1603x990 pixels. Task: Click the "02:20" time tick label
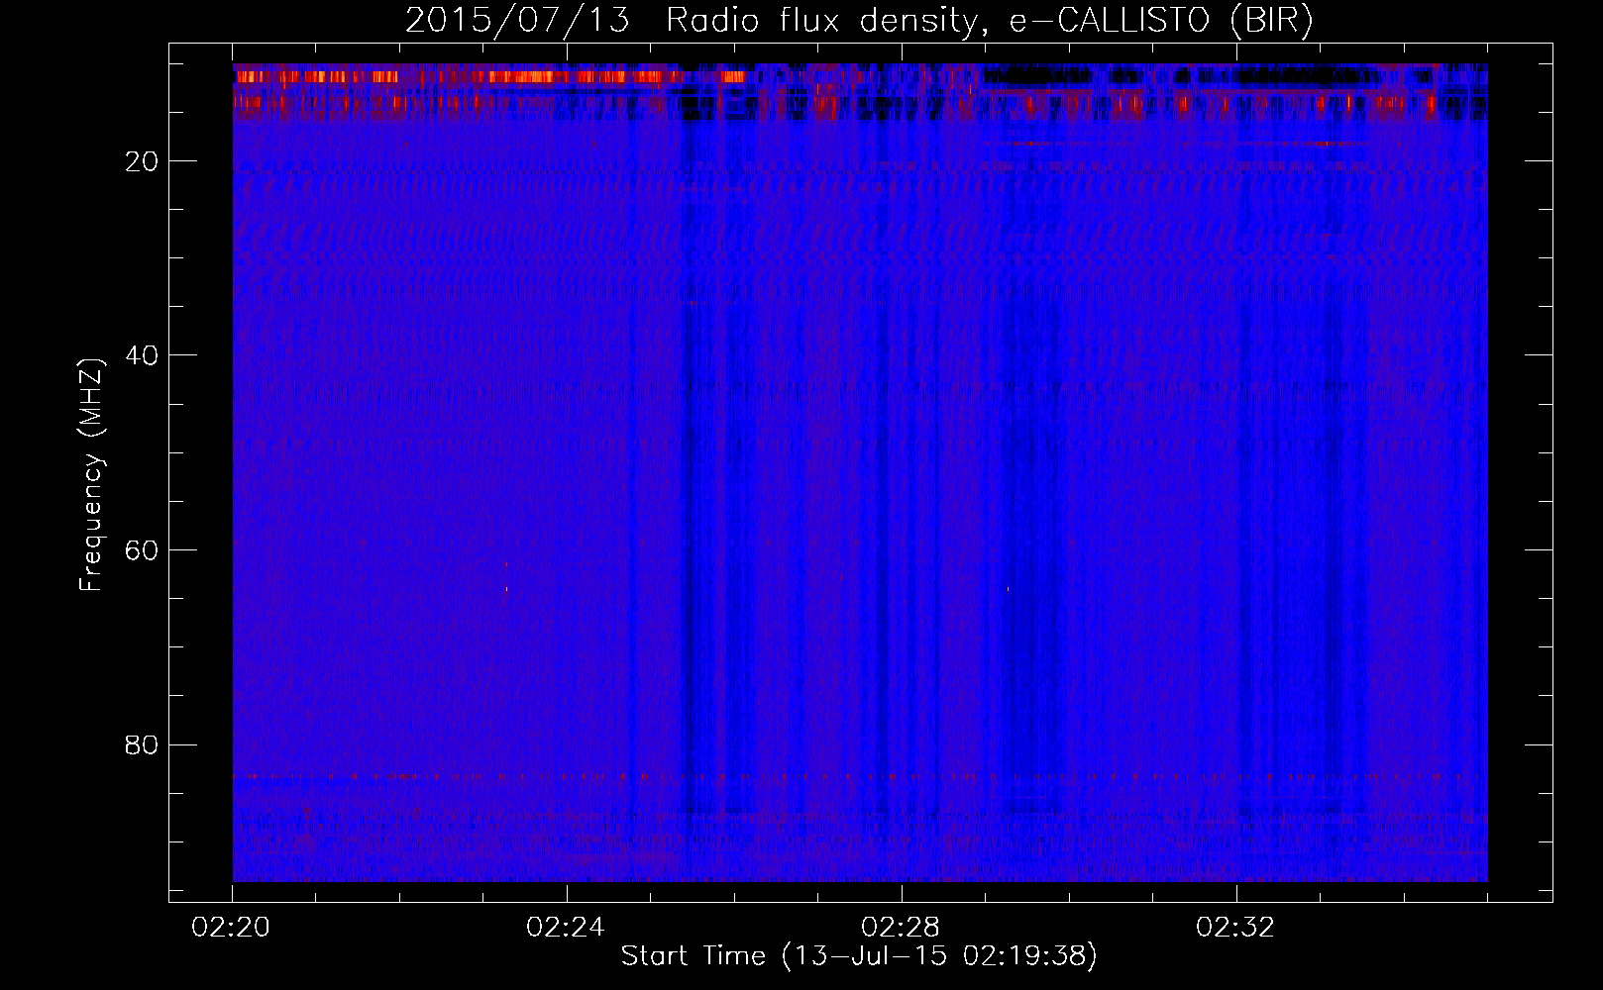[231, 928]
